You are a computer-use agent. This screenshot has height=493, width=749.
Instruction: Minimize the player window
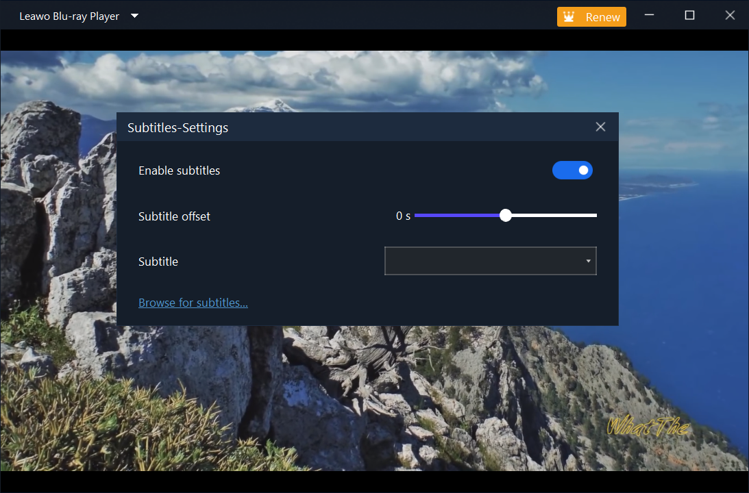(x=649, y=16)
